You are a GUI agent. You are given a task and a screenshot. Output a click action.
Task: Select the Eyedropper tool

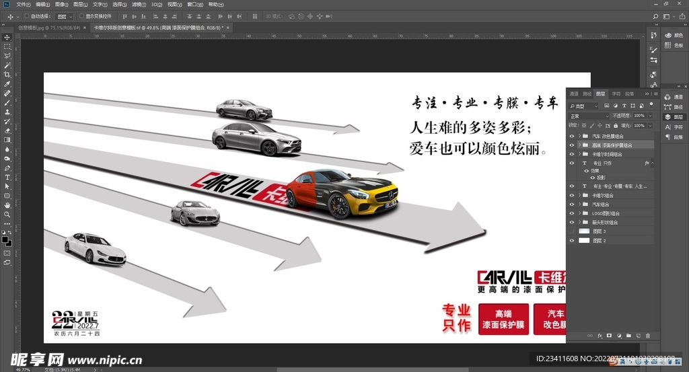coord(7,84)
